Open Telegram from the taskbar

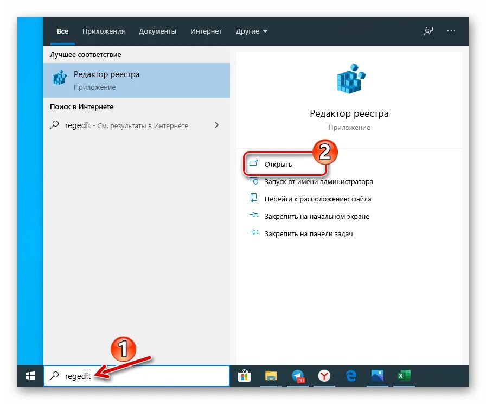298,376
